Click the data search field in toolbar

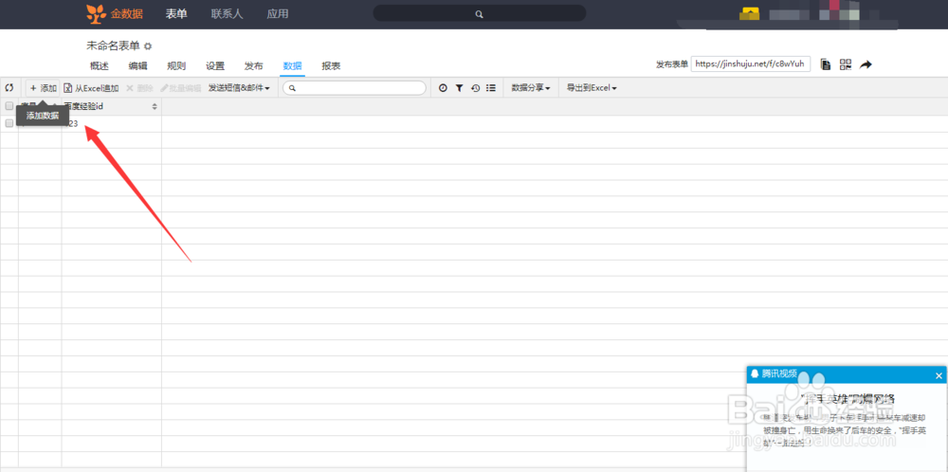355,88
